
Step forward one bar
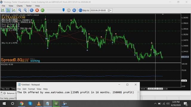pos(74,10)
